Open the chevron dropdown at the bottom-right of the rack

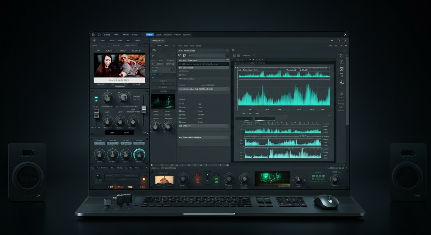[x=347, y=168]
